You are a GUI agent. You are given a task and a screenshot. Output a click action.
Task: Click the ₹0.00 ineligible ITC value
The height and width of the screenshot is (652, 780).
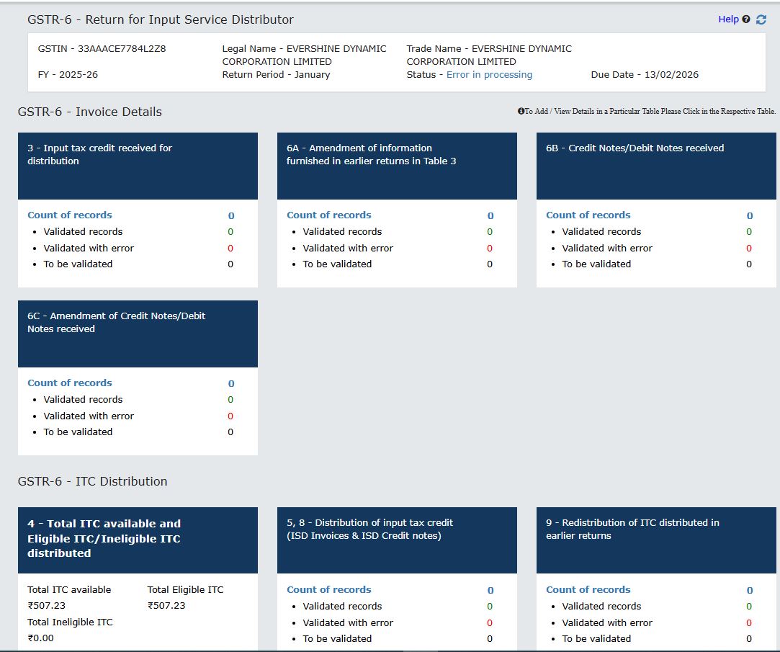point(41,638)
